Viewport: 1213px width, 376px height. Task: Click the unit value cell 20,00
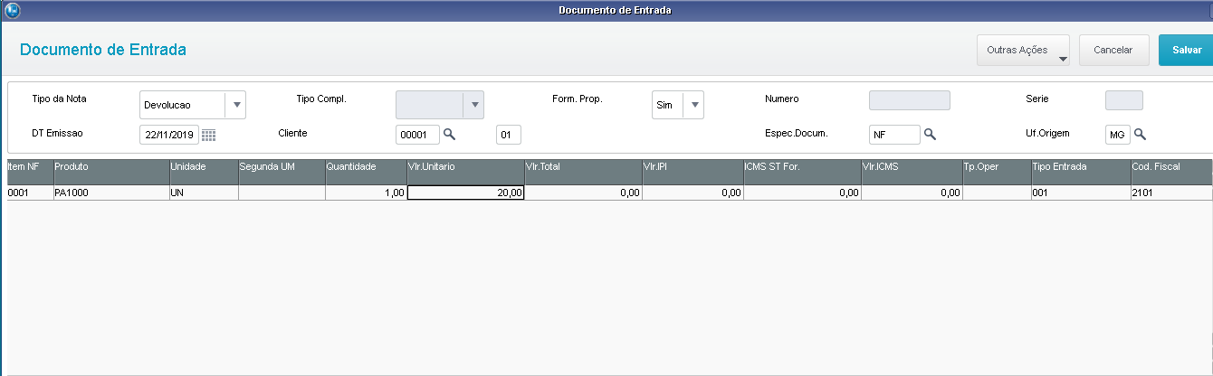[465, 193]
